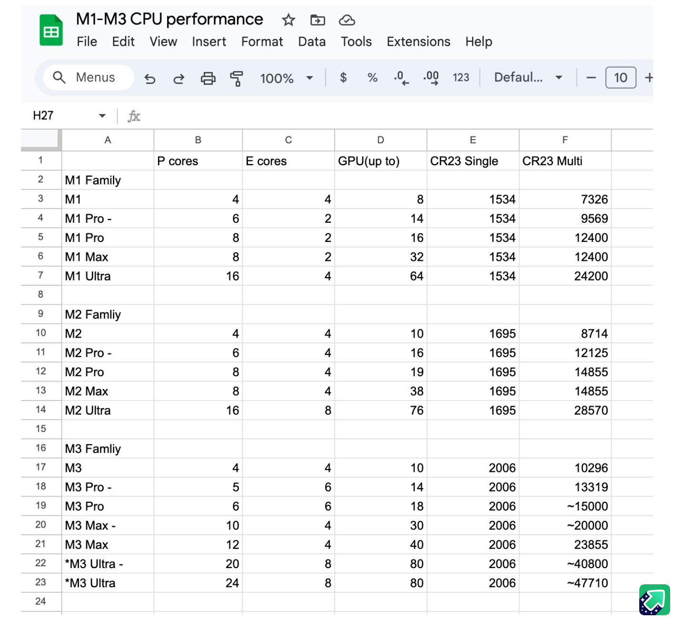674x620 pixels.
Task: Click the move-to-folder icon
Action: pos(317,20)
